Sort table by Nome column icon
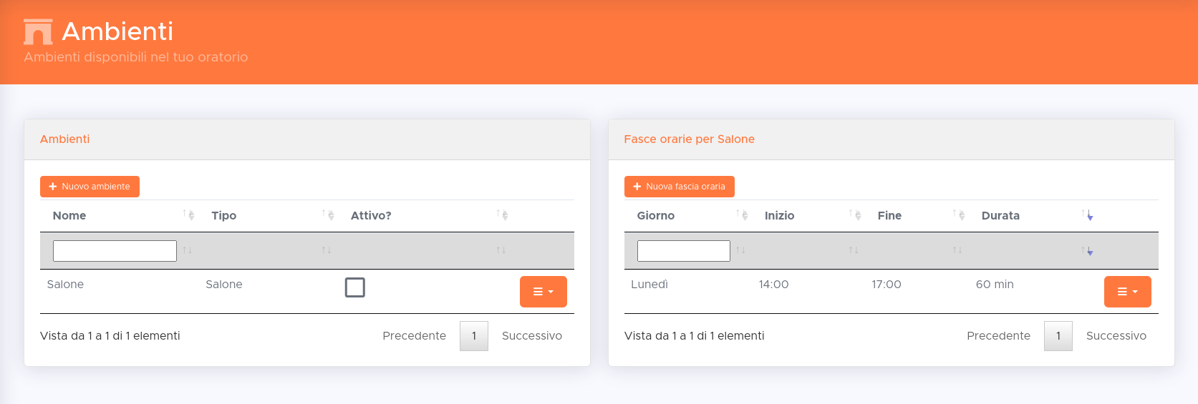 point(189,215)
